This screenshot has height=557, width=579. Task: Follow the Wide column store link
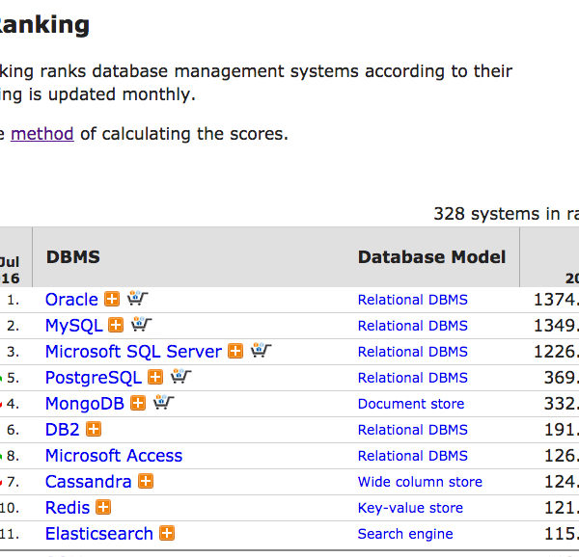coord(420,482)
